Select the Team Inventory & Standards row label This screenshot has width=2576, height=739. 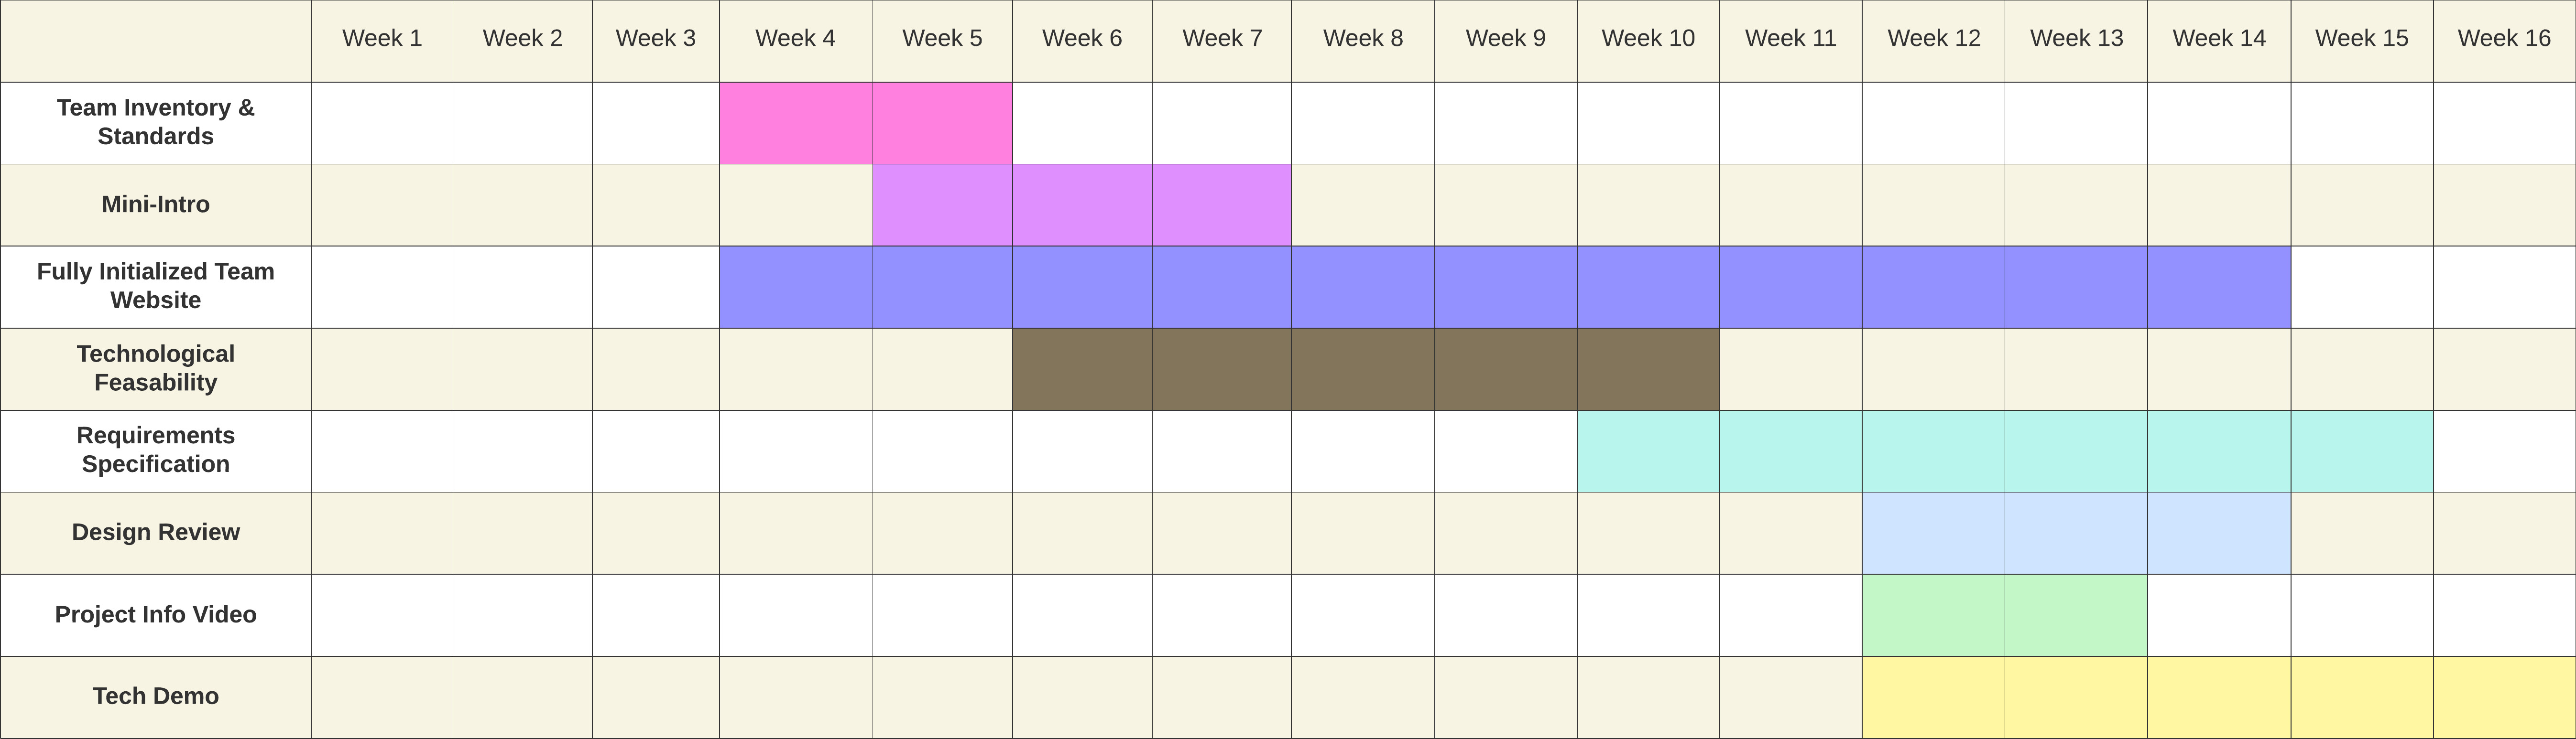tap(156, 123)
